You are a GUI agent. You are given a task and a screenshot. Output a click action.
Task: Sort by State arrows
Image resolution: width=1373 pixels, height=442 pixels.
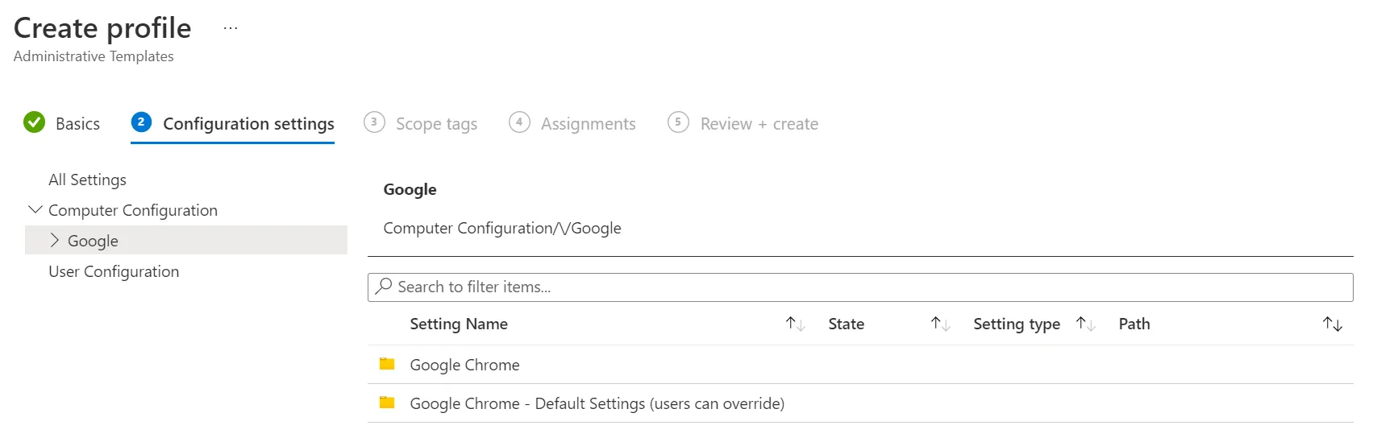[941, 324]
